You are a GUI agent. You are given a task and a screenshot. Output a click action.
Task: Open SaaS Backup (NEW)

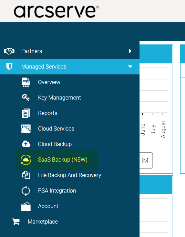click(63, 160)
